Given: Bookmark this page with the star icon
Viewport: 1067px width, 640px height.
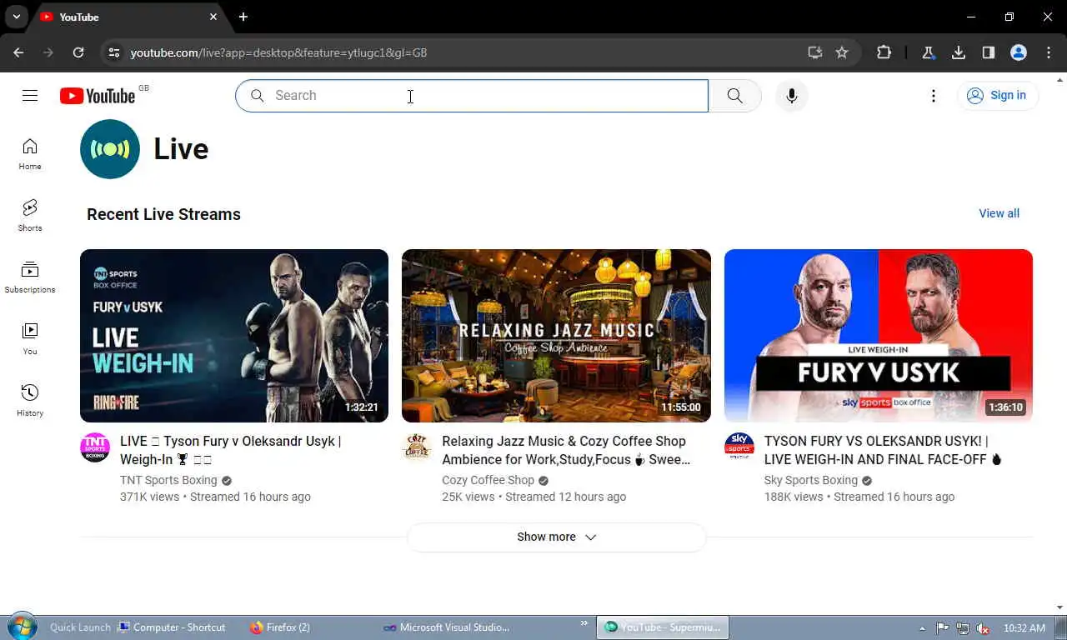Looking at the screenshot, I should [x=842, y=52].
